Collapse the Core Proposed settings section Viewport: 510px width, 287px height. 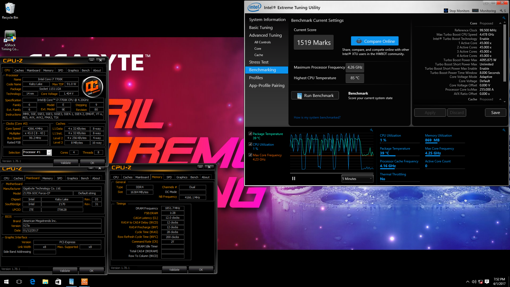click(x=500, y=23)
